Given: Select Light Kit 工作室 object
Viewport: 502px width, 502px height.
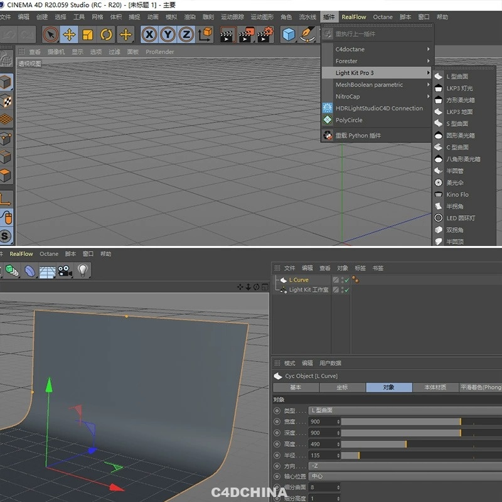Looking at the screenshot, I should pyautogui.click(x=309, y=290).
